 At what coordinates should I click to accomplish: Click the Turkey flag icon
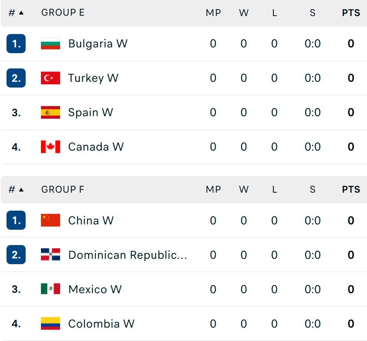50,78
